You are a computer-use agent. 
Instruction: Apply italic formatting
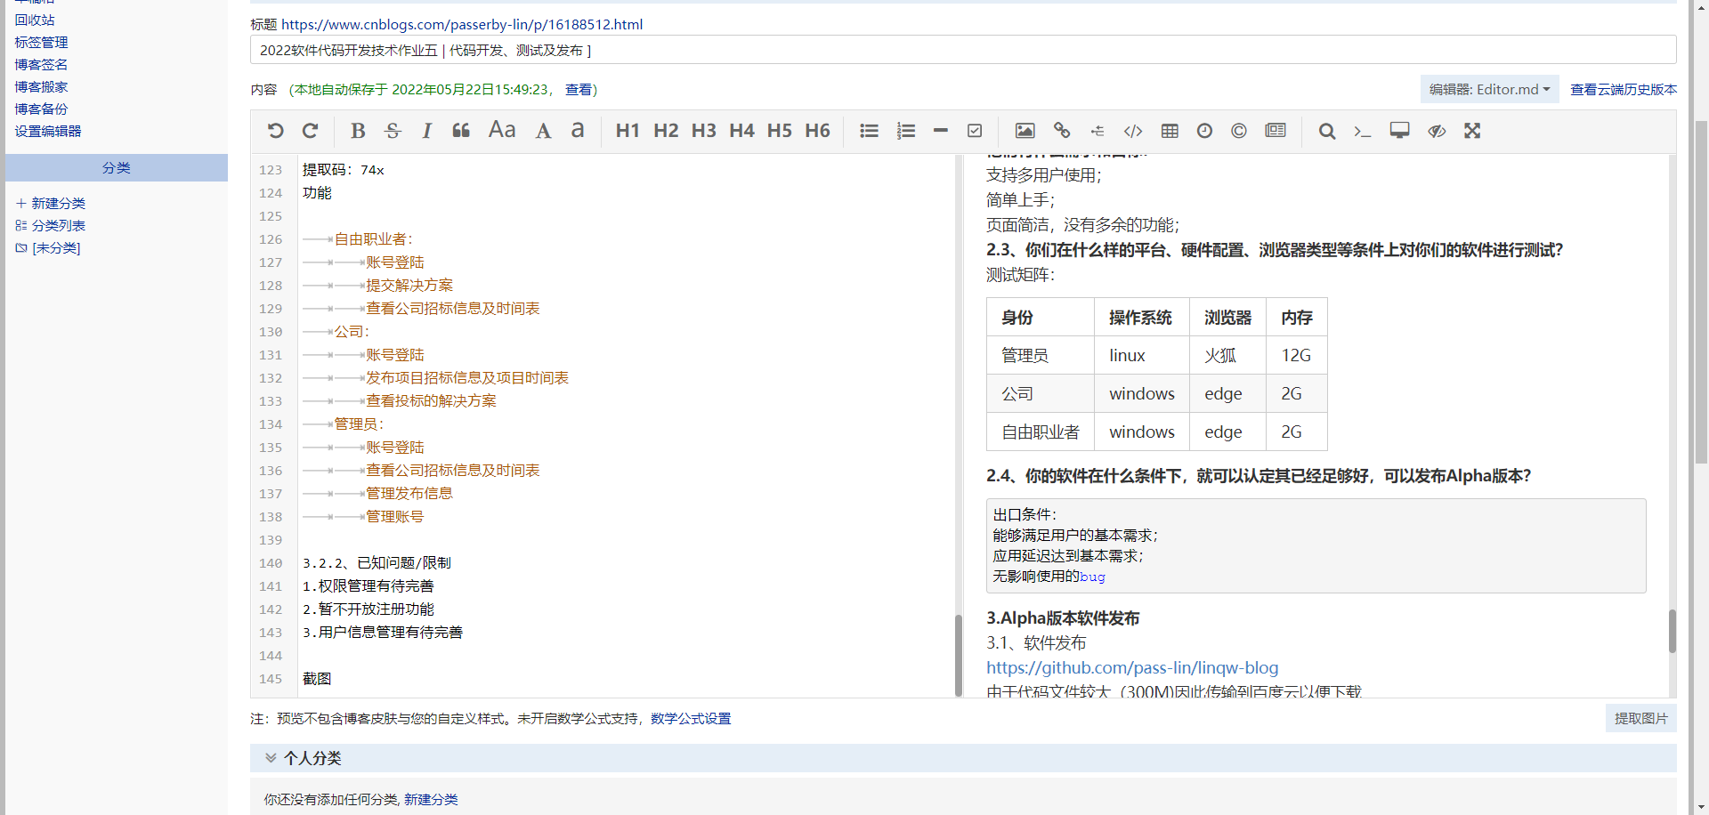426,131
